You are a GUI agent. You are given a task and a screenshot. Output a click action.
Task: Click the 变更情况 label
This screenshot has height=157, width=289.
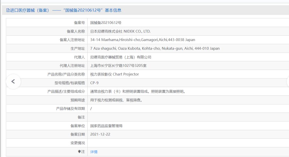(x=78, y=143)
